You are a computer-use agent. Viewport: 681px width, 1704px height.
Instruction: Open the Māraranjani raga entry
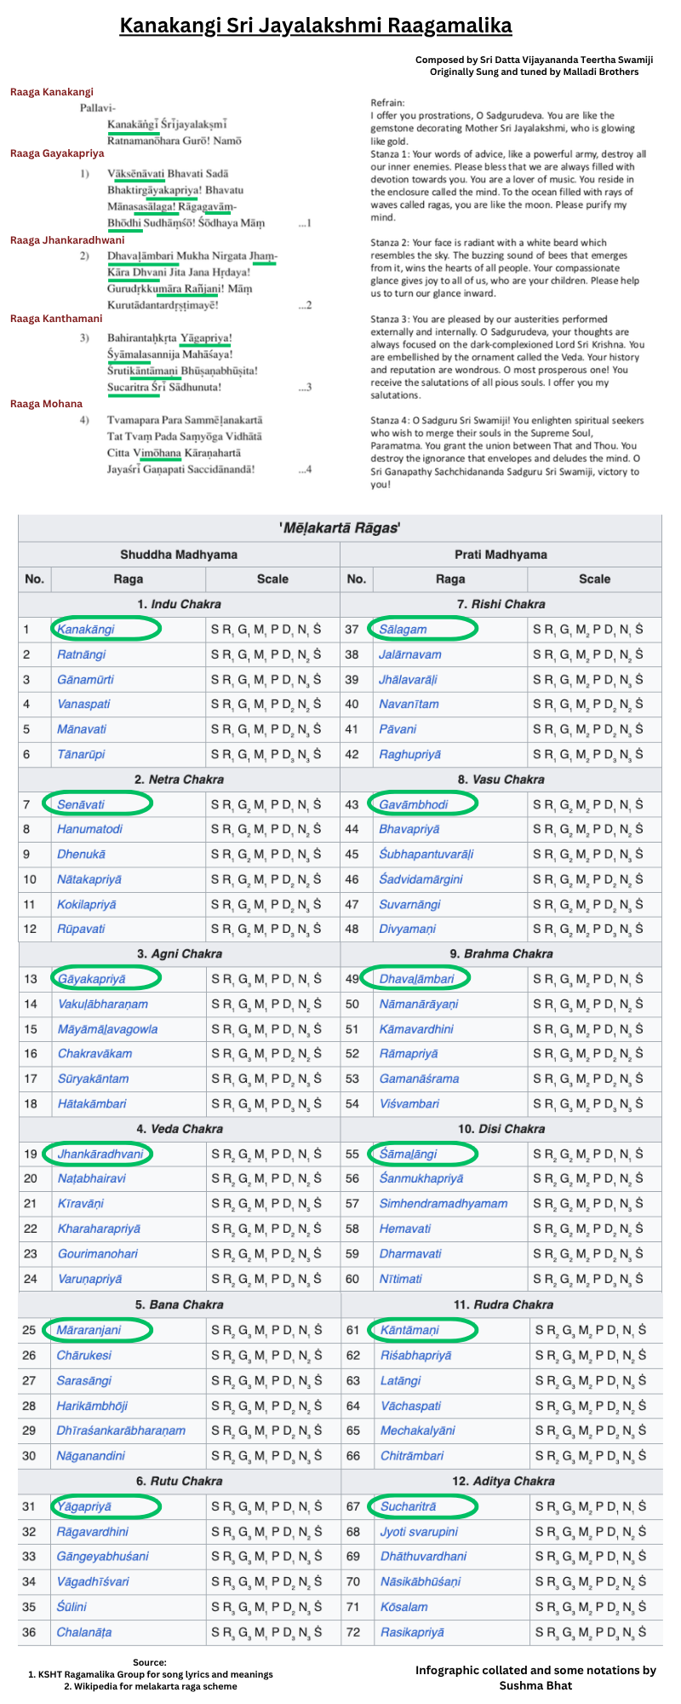click(x=89, y=1330)
